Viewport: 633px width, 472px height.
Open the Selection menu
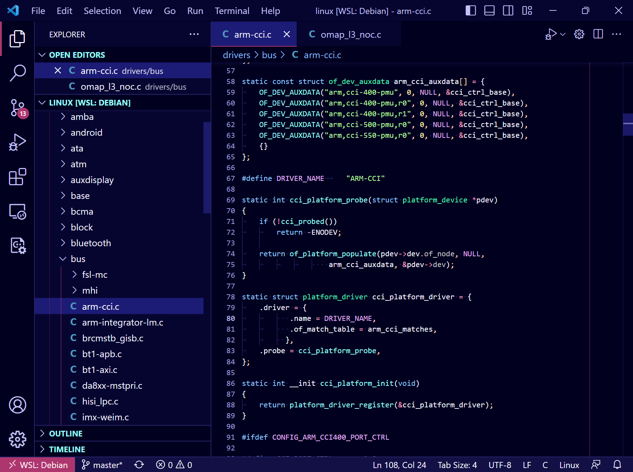[x=102, y=11]
